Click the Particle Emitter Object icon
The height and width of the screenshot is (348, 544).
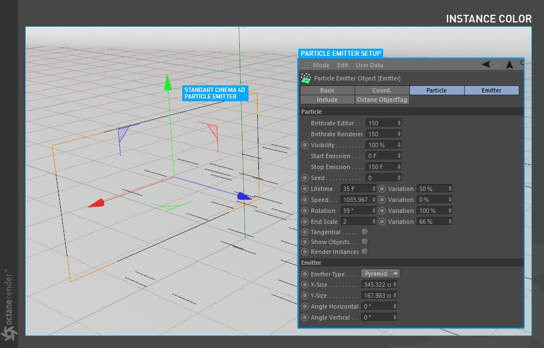pyautogui.click(x=305, y=78)
